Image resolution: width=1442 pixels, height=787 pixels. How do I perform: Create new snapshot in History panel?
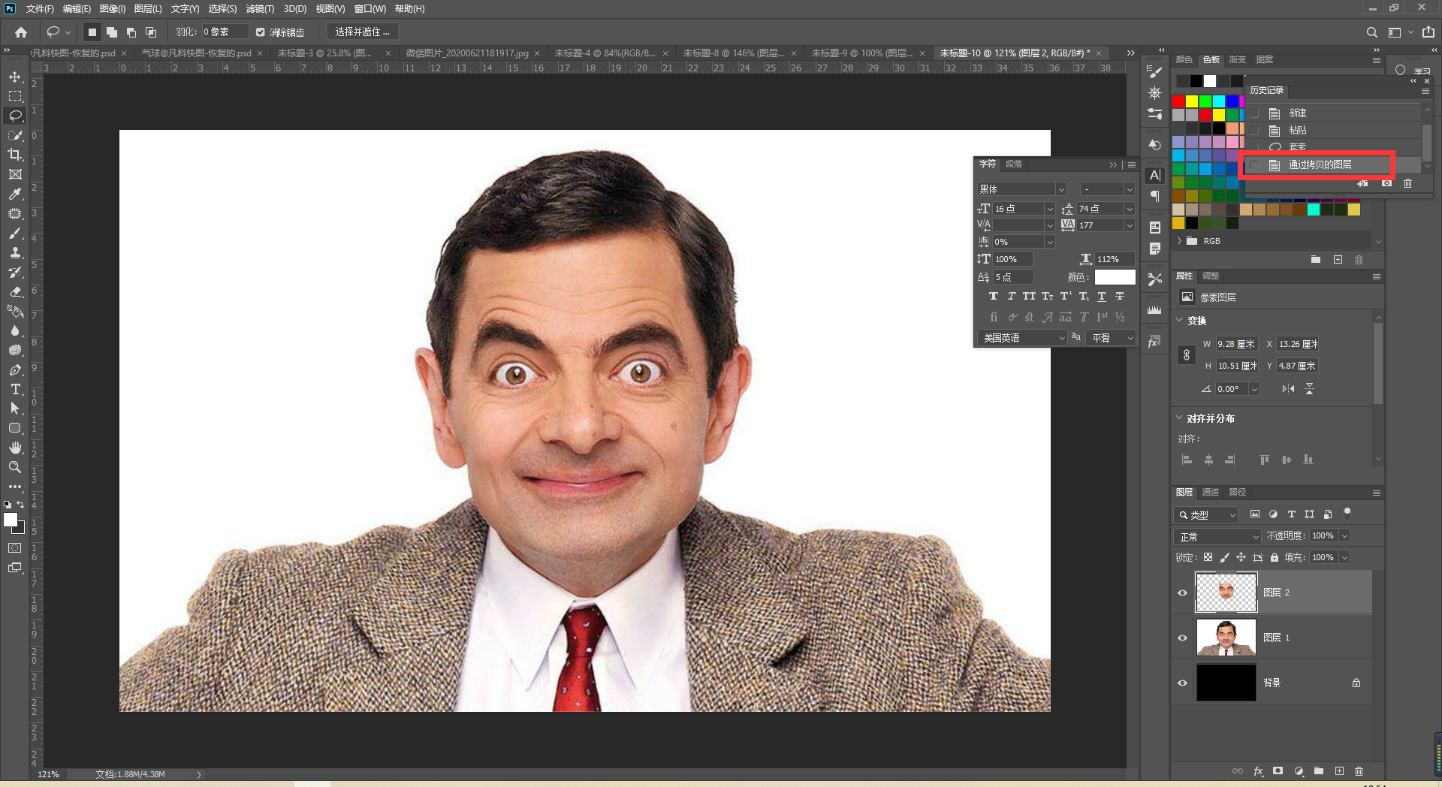click(x=1386, y=183)
